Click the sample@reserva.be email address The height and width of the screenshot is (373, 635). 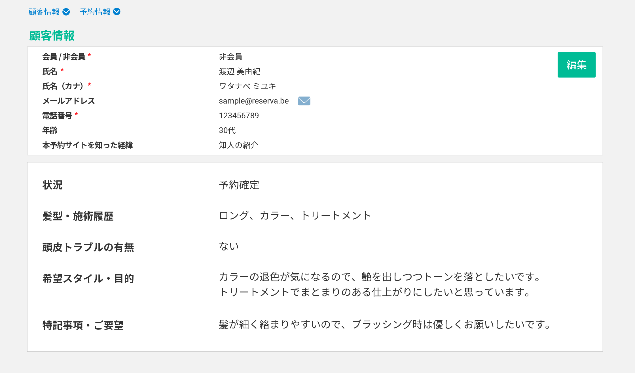click(254, 101)
